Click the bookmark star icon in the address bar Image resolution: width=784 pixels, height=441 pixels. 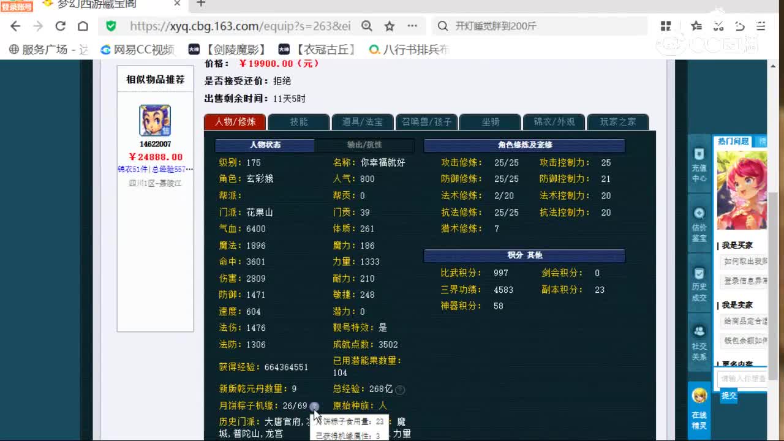coord(390,26)
